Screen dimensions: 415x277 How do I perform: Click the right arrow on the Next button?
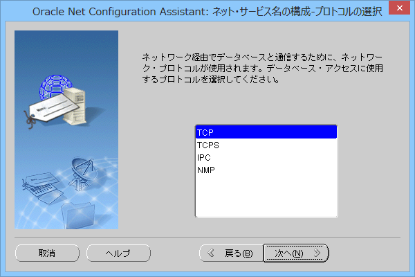(x=317, y=253)
